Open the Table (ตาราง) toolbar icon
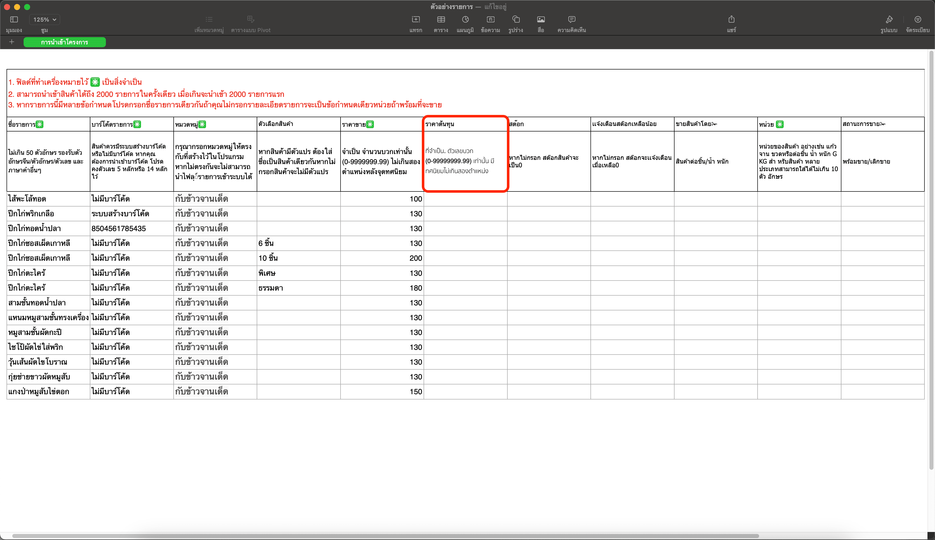The width and height of the screenshot is (935, 540). pos(441,20)
